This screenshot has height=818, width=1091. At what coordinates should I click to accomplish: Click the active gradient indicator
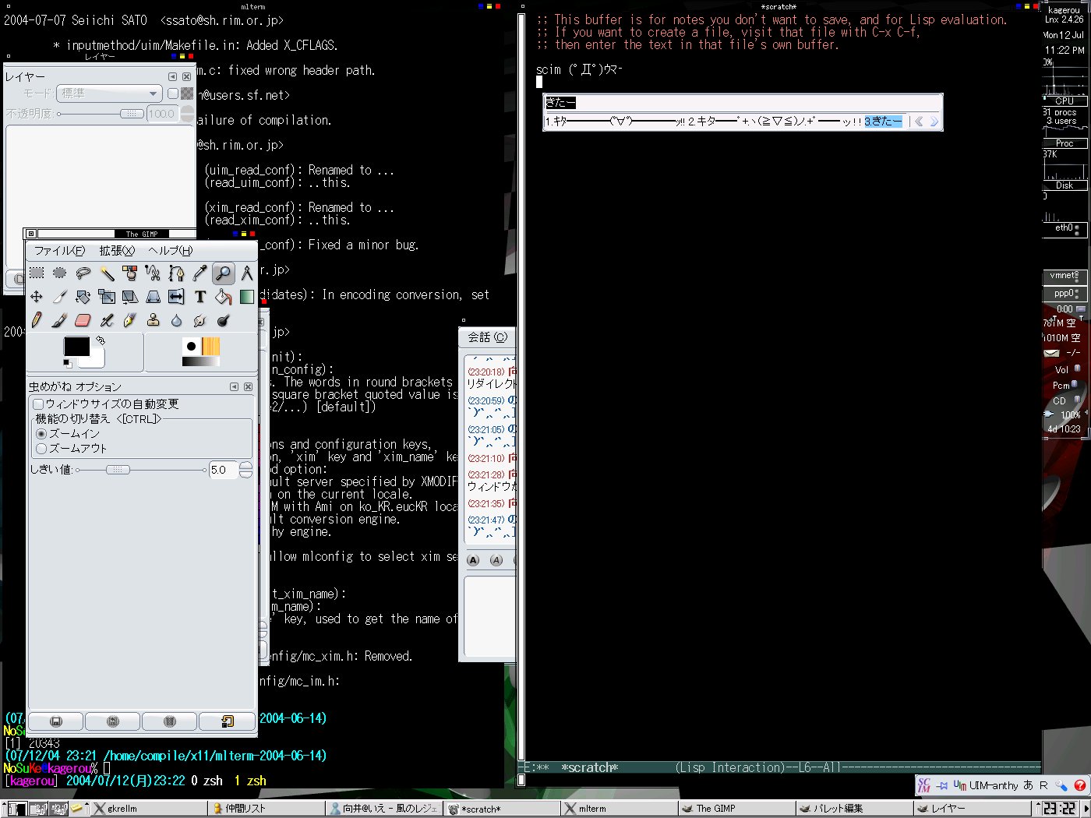[201, 361]
